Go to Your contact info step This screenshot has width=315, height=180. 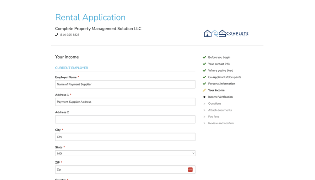pos(219,64)
